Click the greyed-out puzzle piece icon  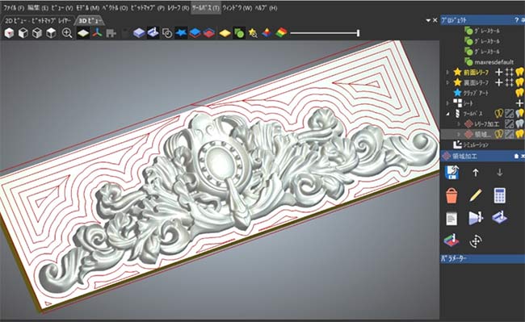pos(111,33)
